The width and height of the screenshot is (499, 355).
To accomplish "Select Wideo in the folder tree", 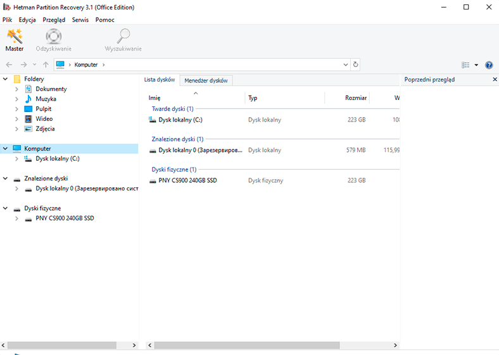I will (x=44, y=119).
